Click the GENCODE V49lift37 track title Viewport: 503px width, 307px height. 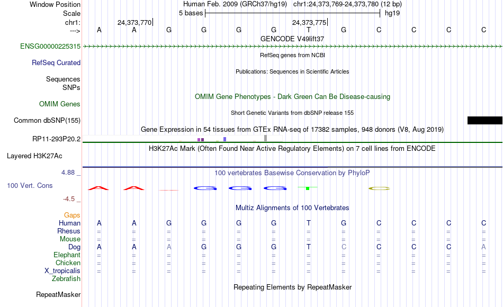point(292,39)
